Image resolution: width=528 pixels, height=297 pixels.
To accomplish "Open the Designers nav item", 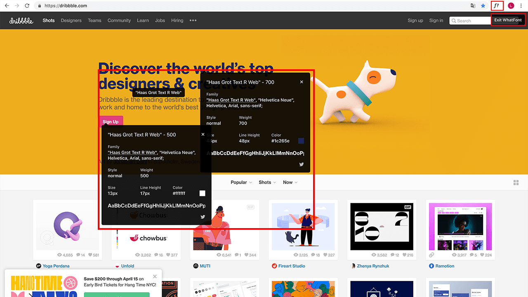I will point(71,21).
